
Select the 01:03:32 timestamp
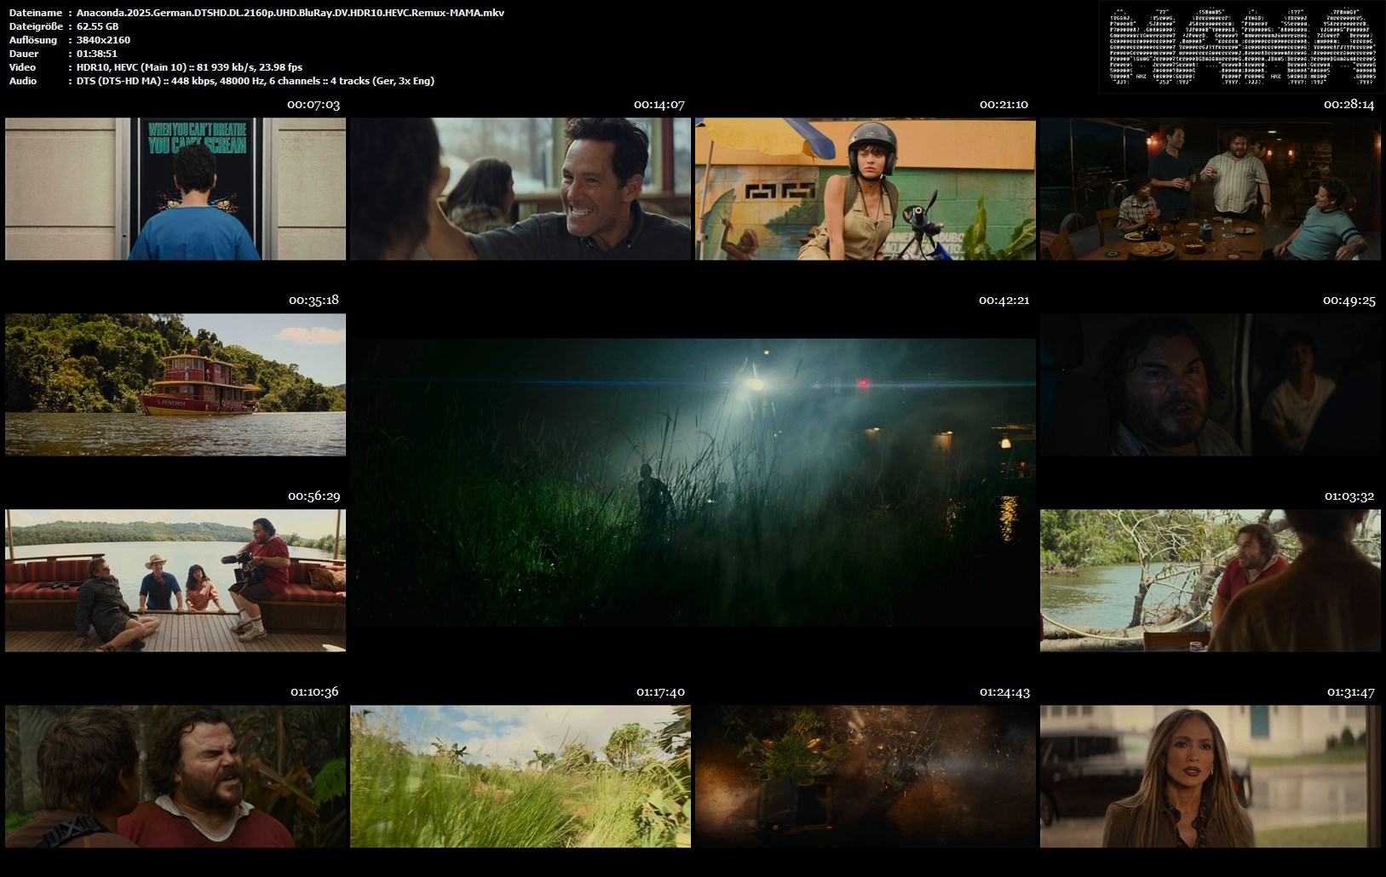click(x=1349, y=496)
